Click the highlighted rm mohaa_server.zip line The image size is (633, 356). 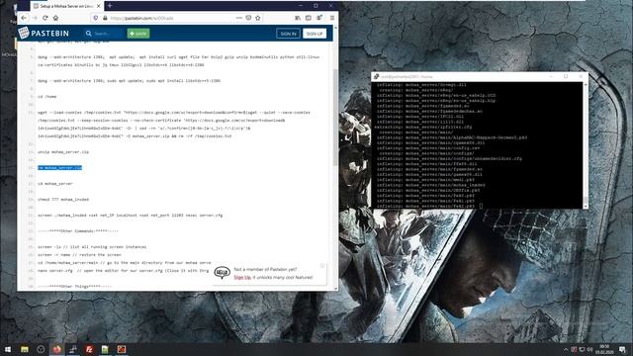click(x=59, y=167)
